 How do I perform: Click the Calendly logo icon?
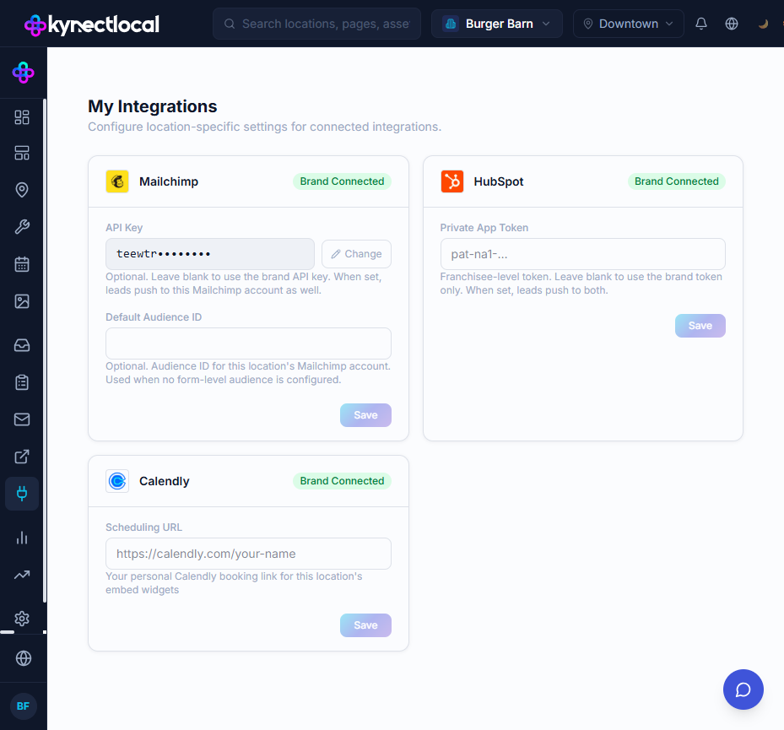117,481
